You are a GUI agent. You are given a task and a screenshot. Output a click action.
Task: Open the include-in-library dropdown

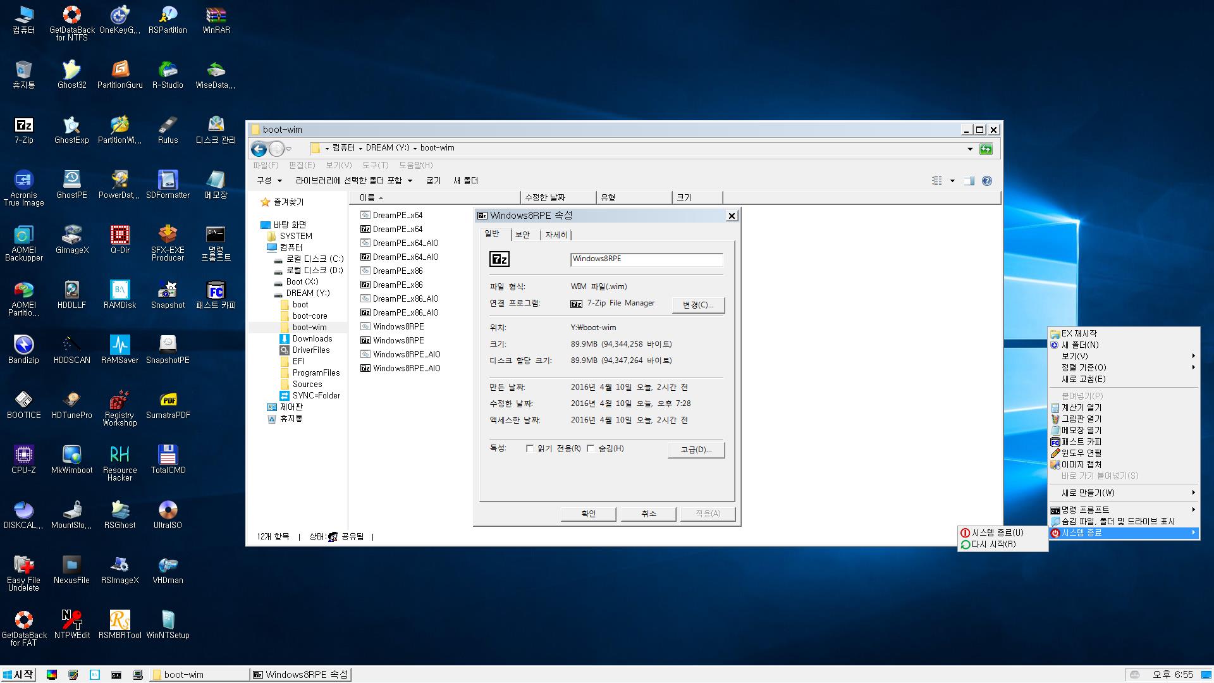point(354,181)
